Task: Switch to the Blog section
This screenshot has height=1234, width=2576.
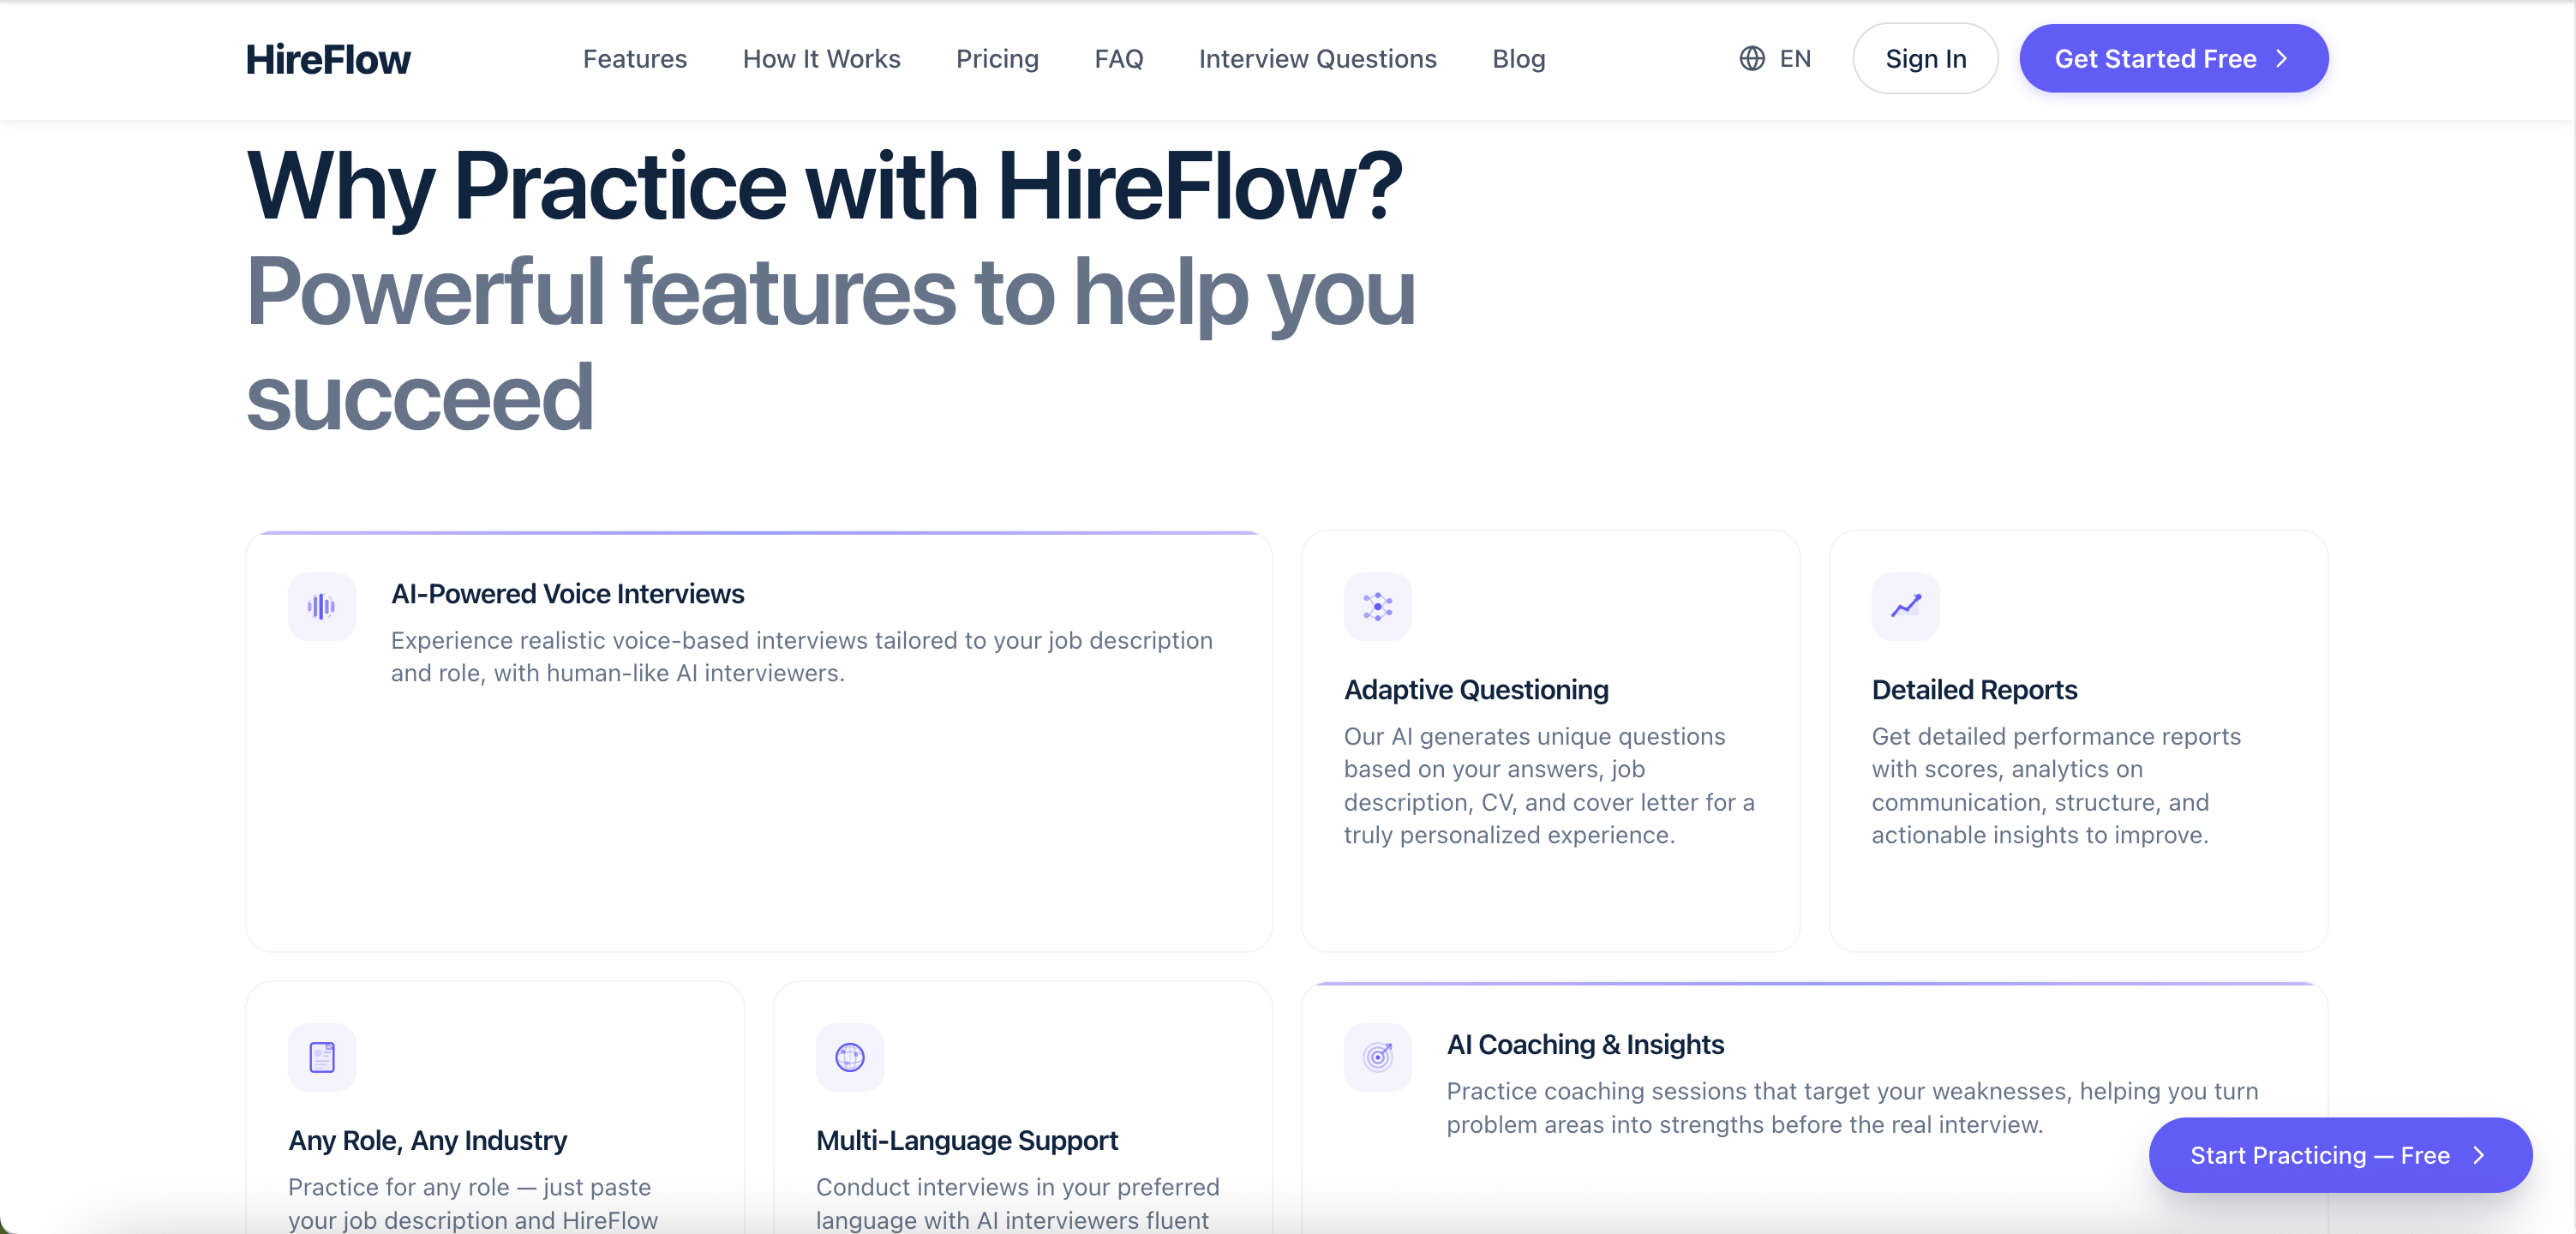Action: pyautogui.click(x=1518, y=59)
